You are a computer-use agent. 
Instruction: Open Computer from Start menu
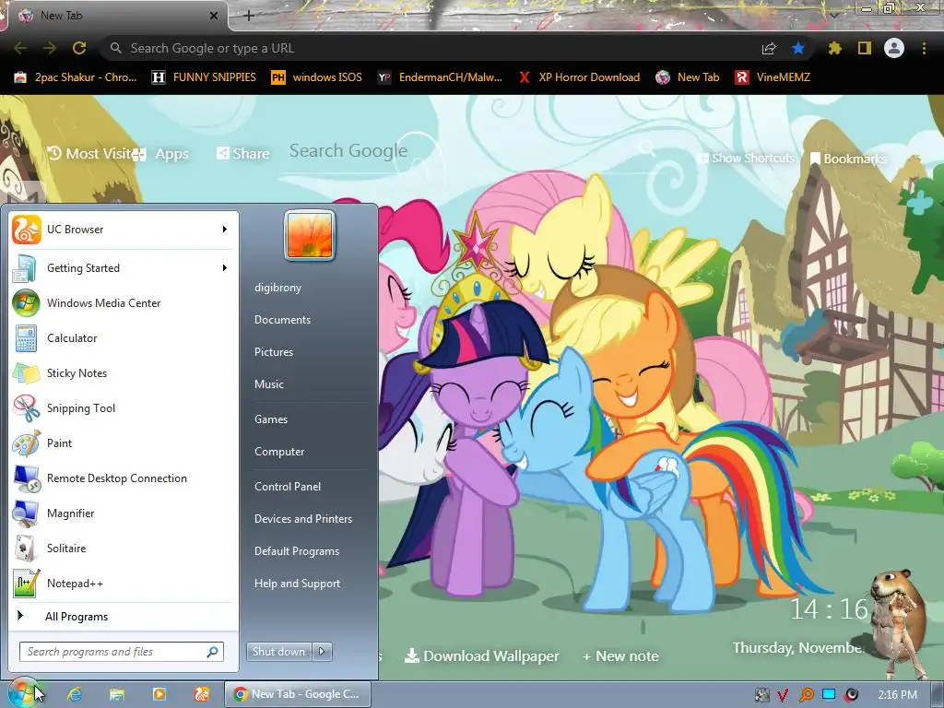pos(279,452)
